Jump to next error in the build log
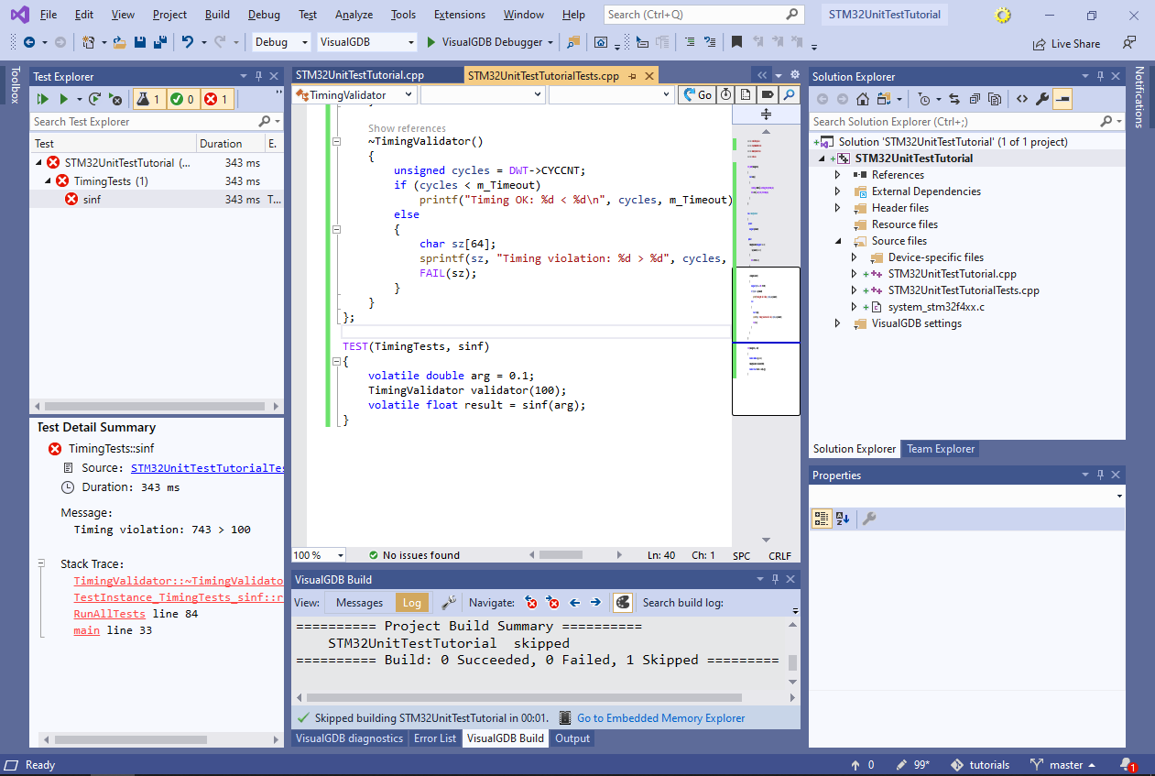The image size is (1155, 776). point(552,602)
